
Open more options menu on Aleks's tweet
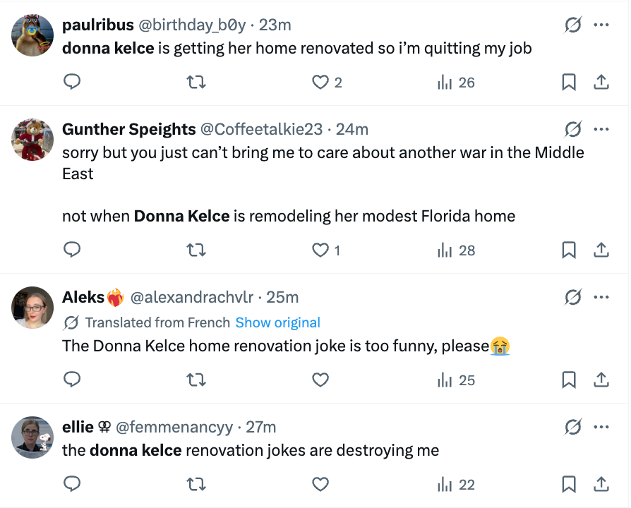tap(601, 298)
